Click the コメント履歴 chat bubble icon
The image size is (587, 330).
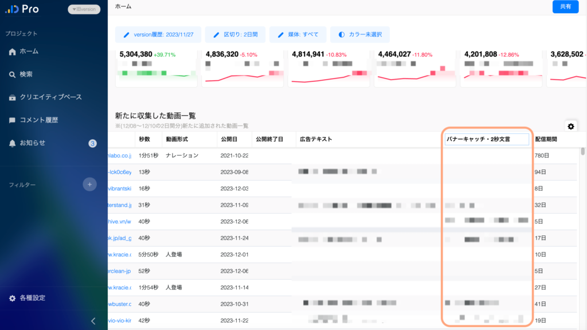[13, 120]
